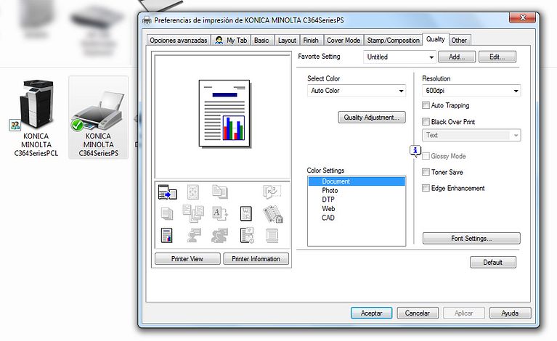Select the Quality tab
Viewport: 557px width, 341px height.
(x=436, y=39)
